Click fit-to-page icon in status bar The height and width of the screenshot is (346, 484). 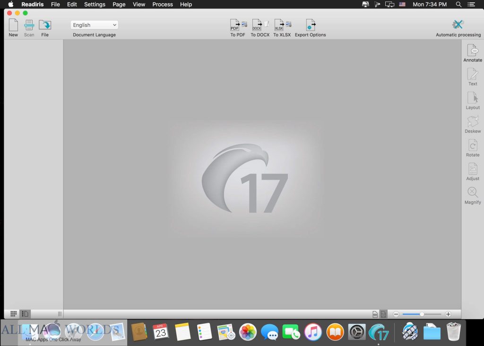click(x=383, y=314)
